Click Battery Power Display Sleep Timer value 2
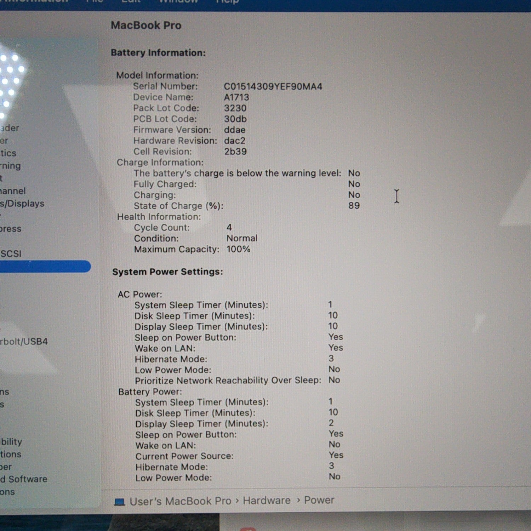 331,423
